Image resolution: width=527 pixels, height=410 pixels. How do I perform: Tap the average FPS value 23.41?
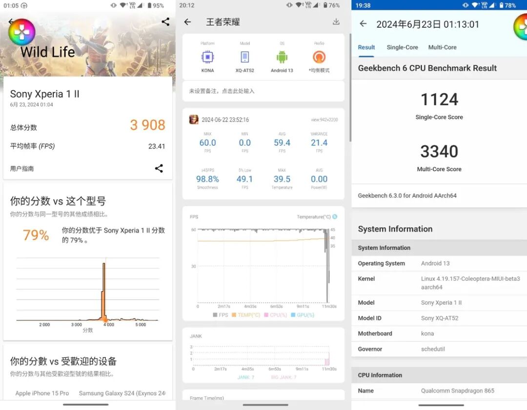157,146
